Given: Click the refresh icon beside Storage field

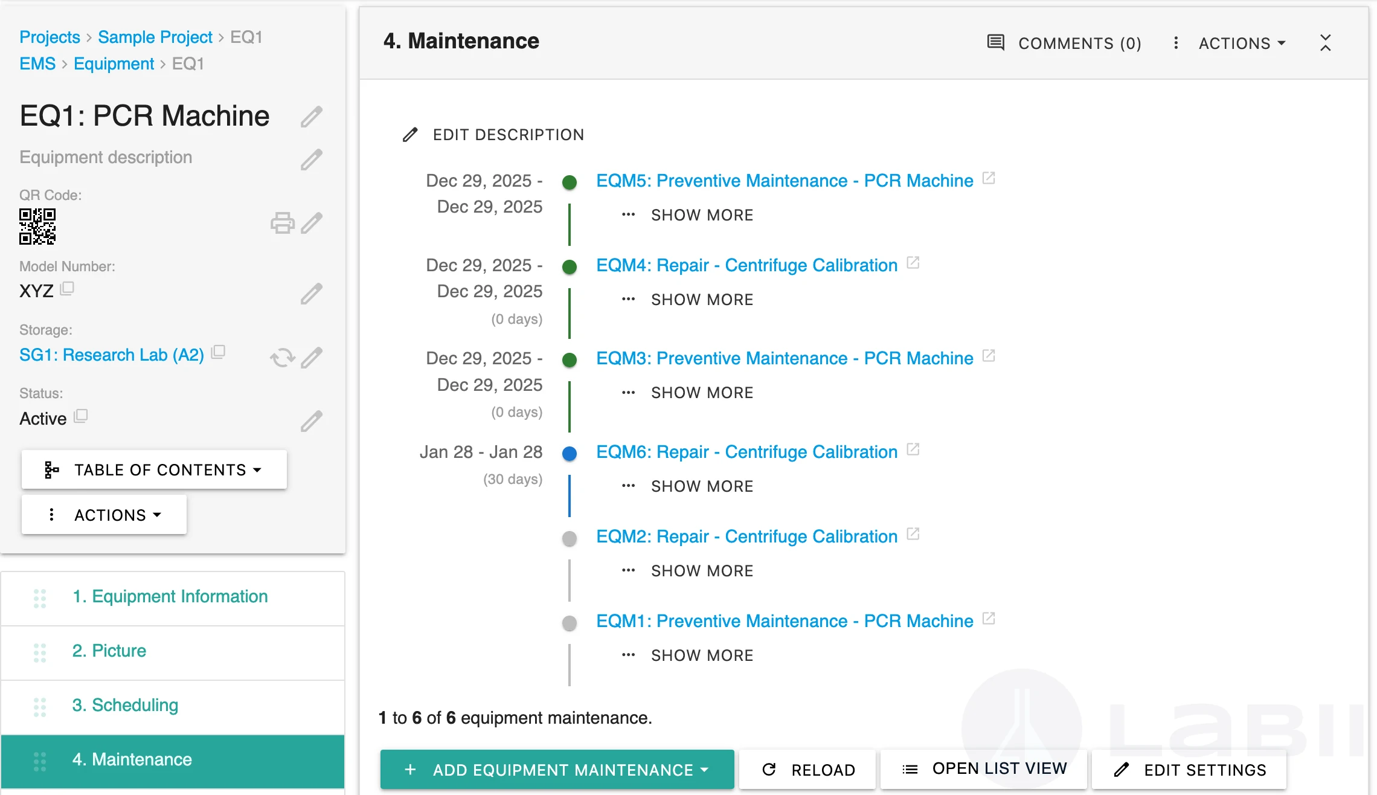Looking at the screenshot, I should click(282, 358).
